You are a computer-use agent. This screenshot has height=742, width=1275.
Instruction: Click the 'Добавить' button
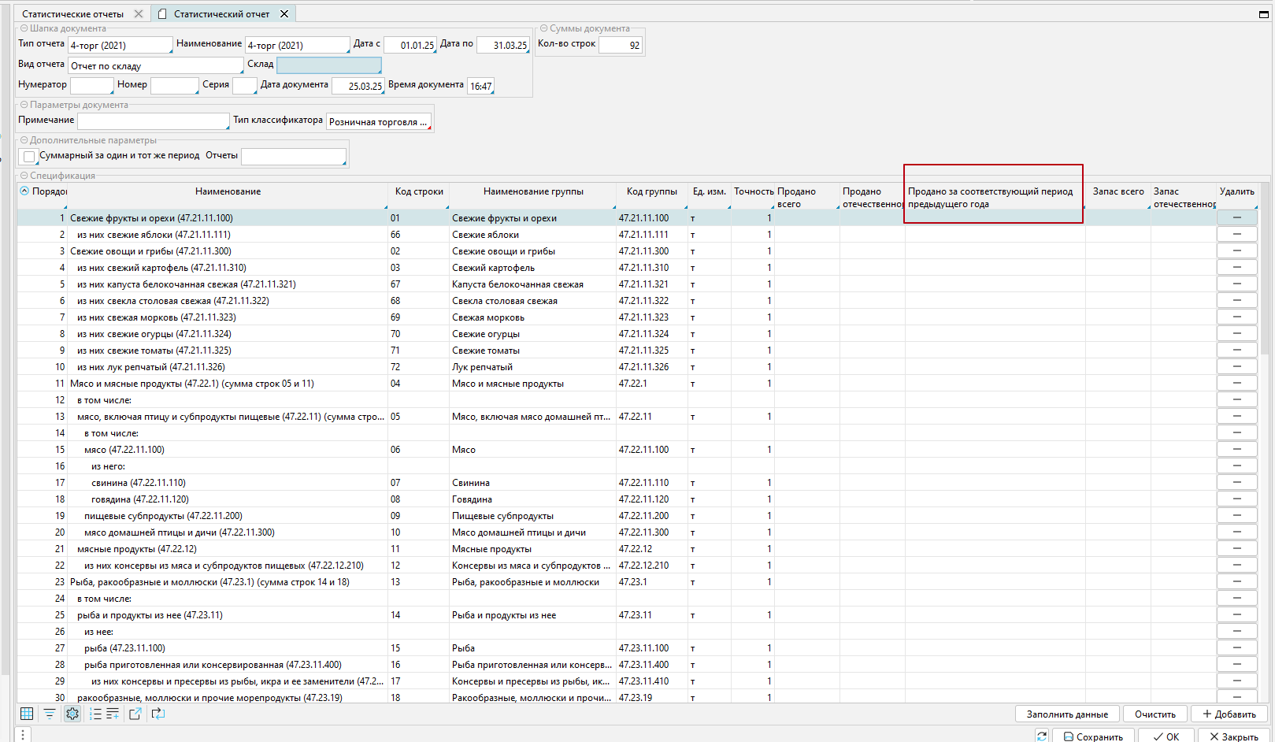(1229, 714)
